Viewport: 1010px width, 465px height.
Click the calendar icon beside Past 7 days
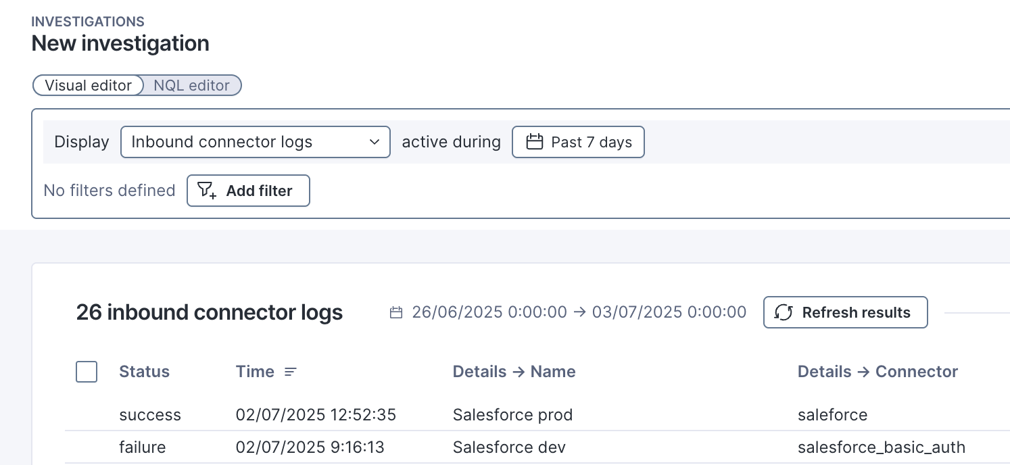[x=535, y=142]
